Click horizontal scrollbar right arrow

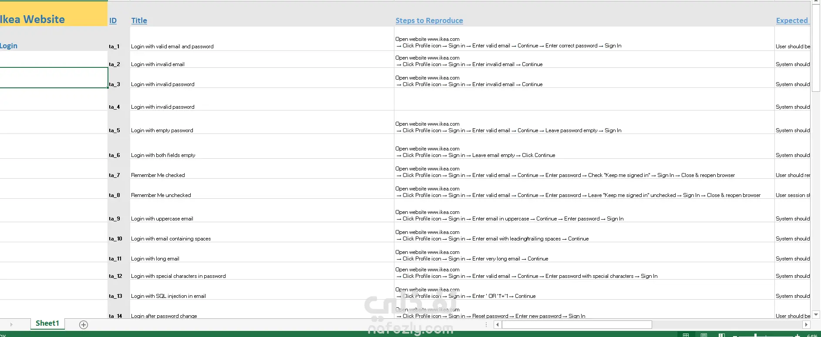coord(806,324)
